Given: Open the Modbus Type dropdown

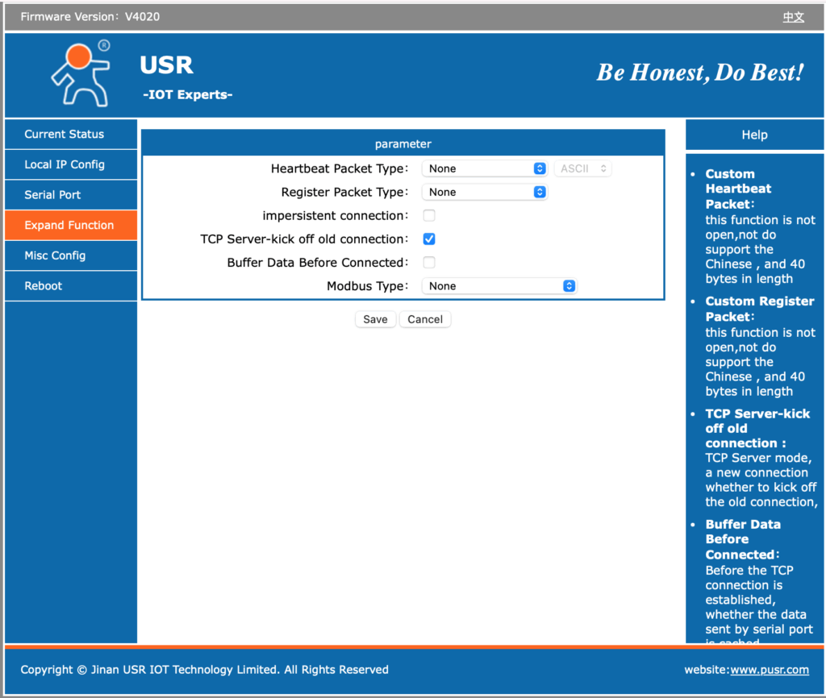Looking at the screenshot, I should click(499, 286).
